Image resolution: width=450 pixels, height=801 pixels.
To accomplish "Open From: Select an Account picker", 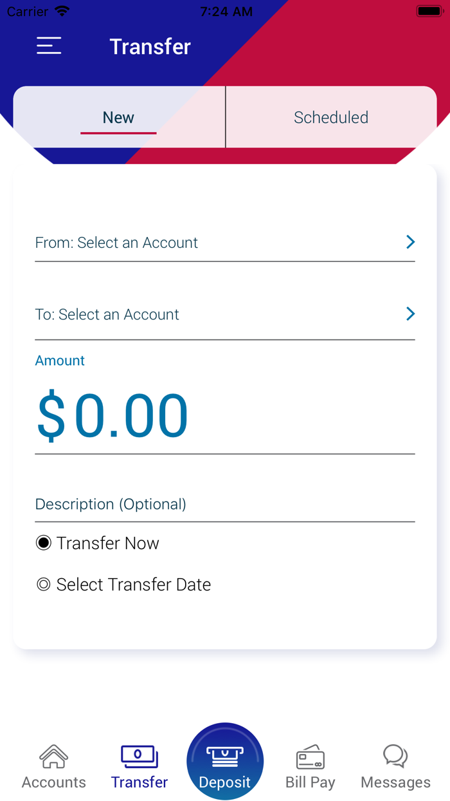I will click(116, 243).
